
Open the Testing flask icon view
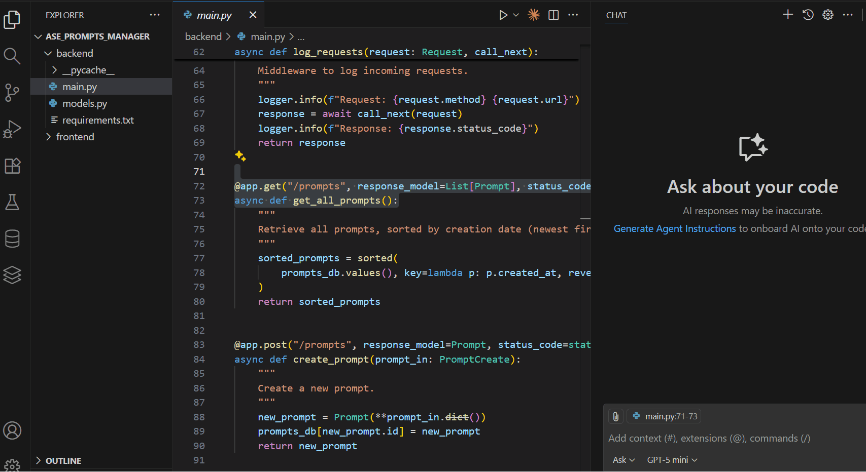(12, 202)
